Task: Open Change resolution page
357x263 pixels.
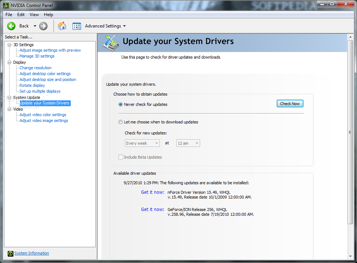Action: tap(36, 68)
